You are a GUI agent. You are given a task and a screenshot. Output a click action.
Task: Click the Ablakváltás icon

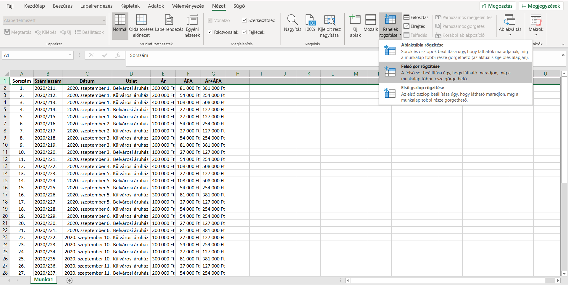coord(510,20)
